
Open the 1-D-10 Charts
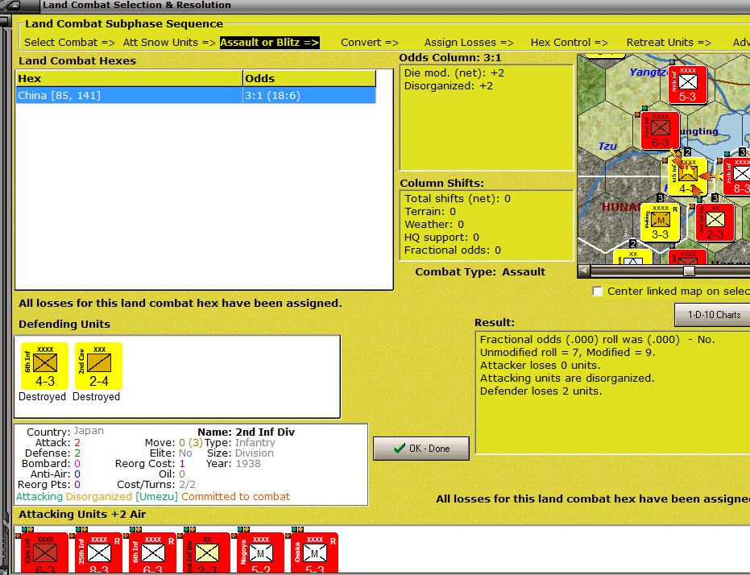713,315
